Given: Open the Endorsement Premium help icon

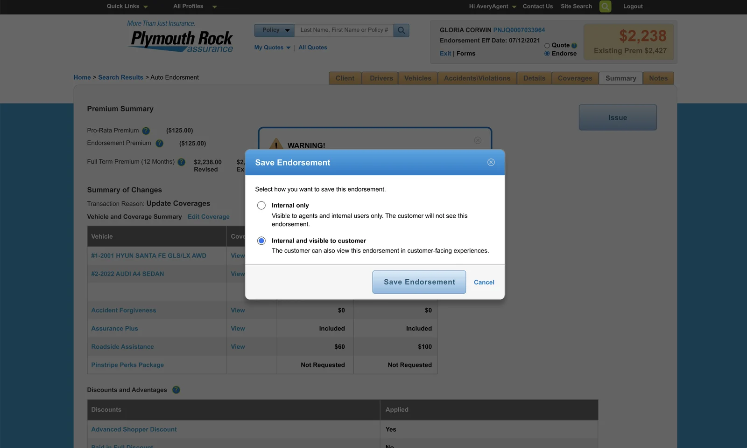Looking at the screenshot, I should coord(159,144).
